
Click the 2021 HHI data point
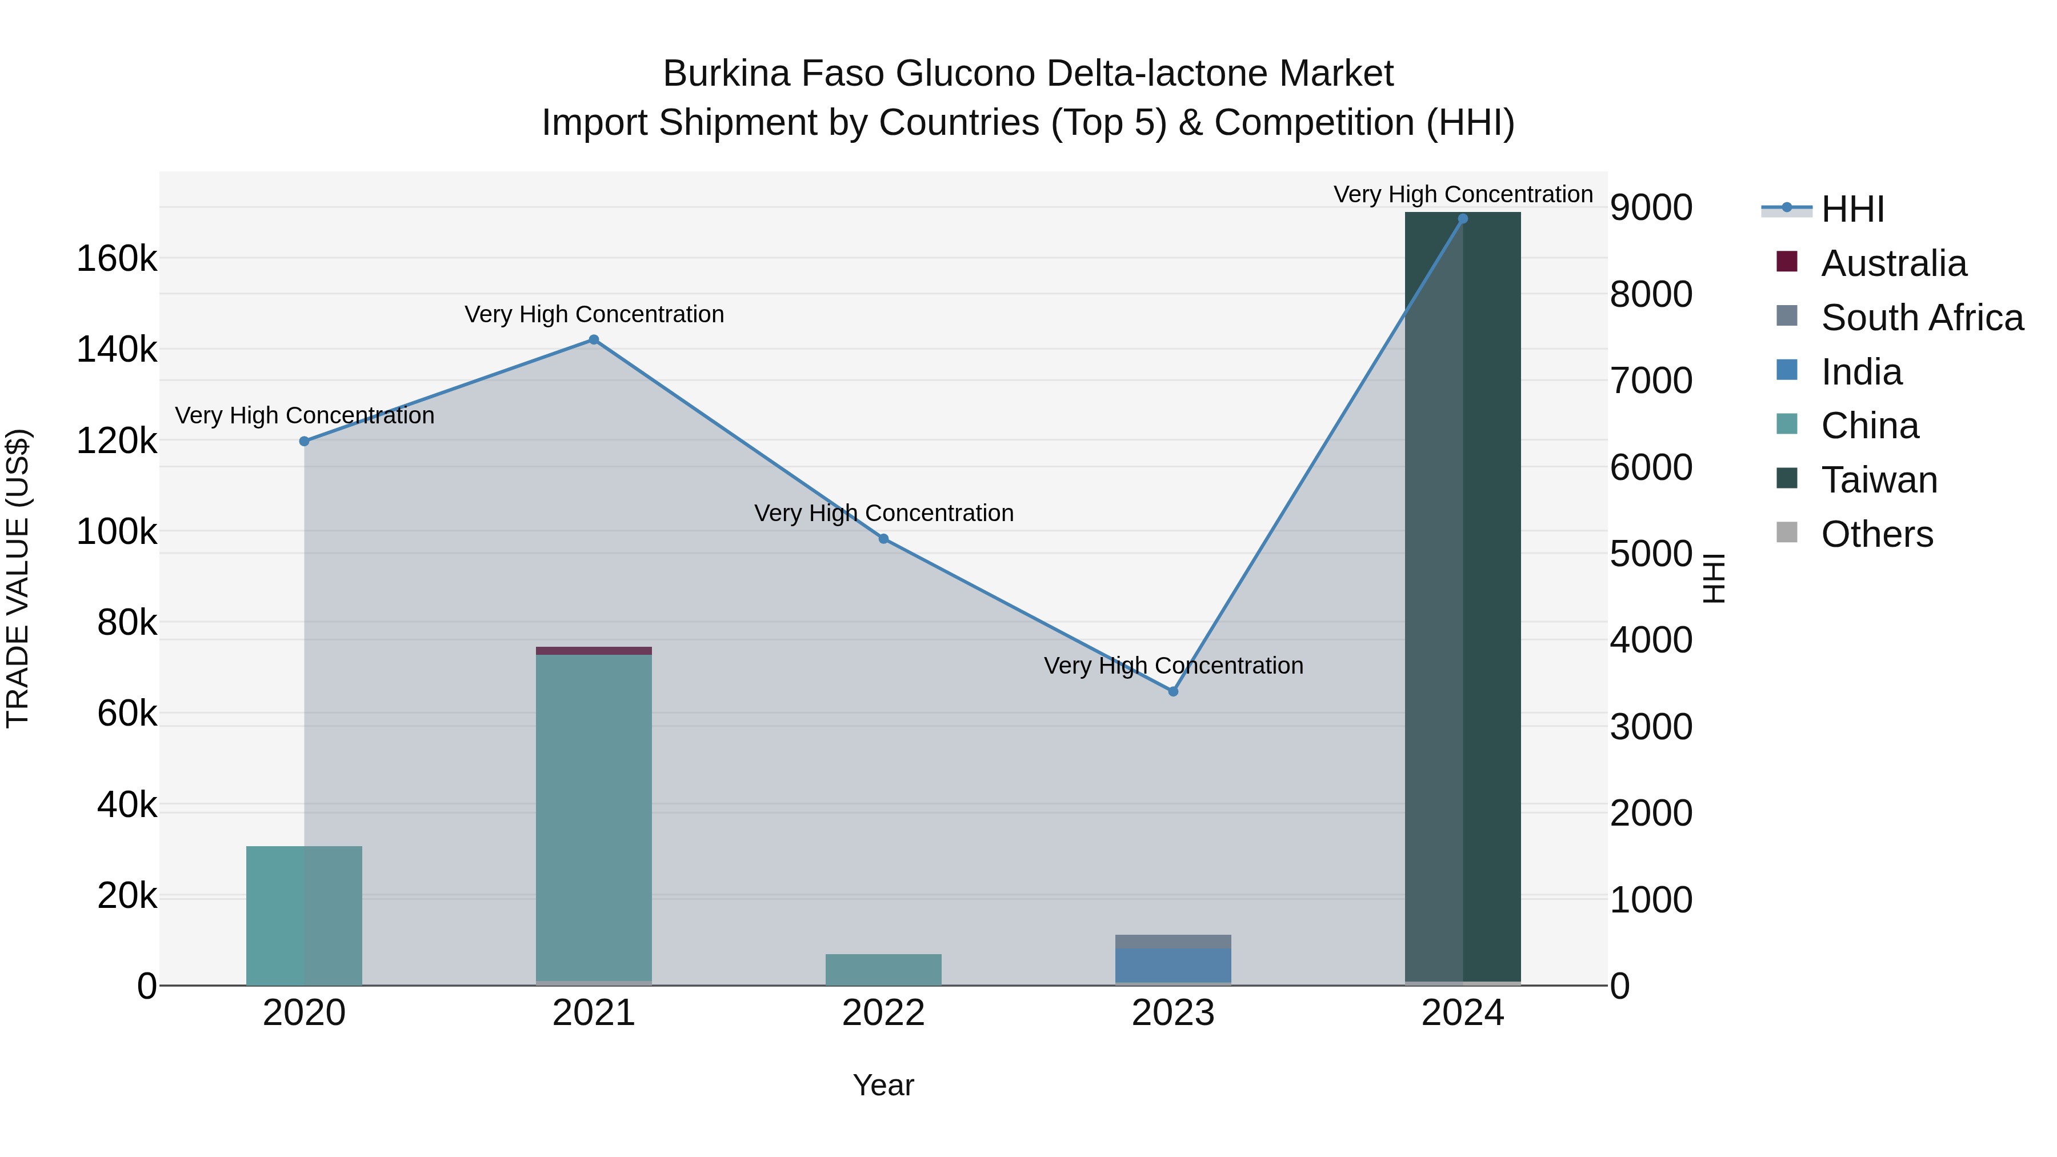(594, 340)
